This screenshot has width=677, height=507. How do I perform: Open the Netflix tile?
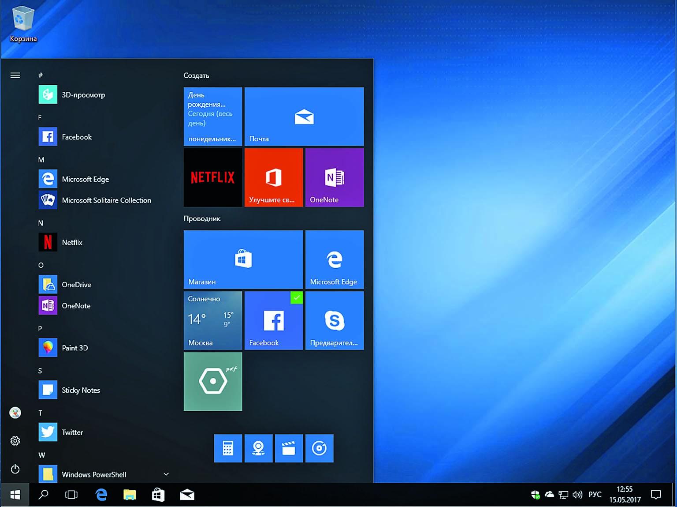[x=213, y=177]
